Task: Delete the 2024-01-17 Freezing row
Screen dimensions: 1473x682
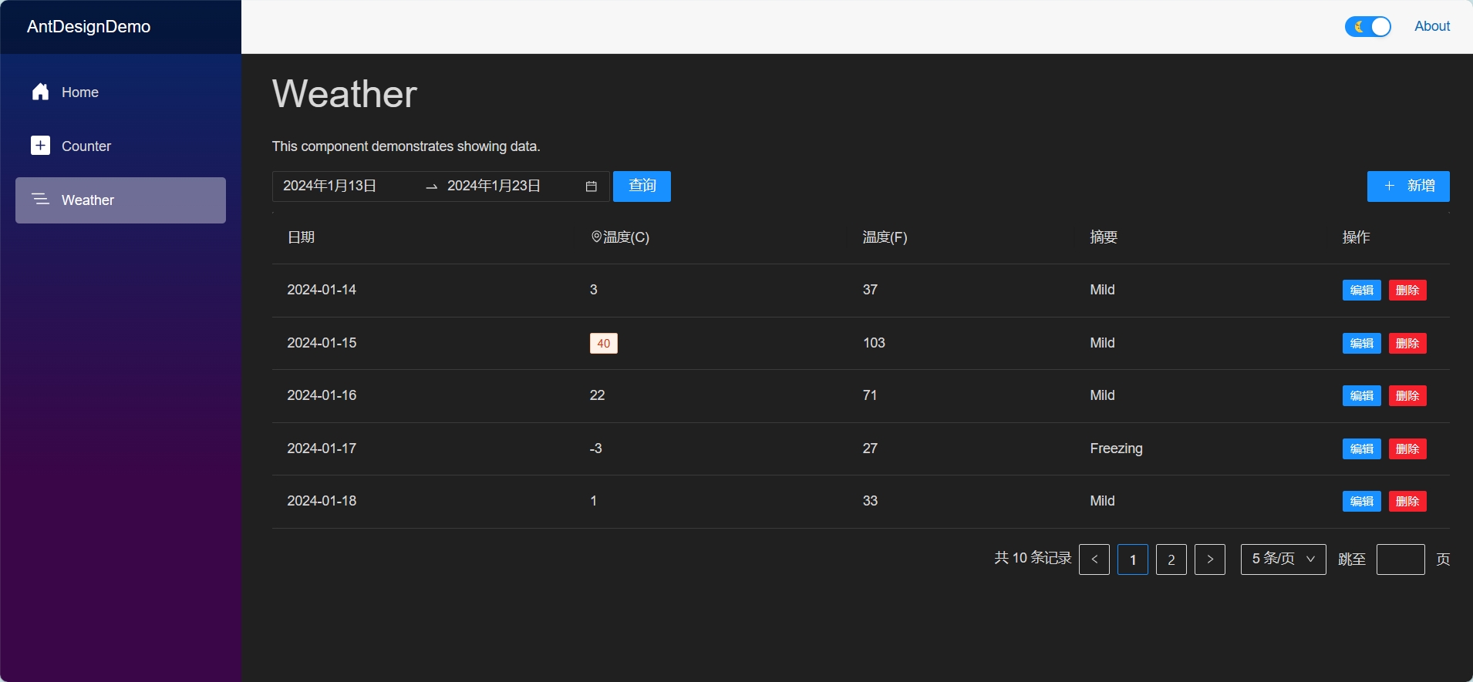Action: tap(1407, 449)
